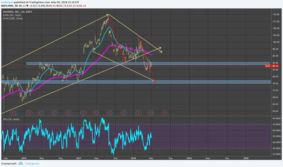Click the 20.0000 RSI axis label
The image size is (283, 167).
(x=277, y=154)
